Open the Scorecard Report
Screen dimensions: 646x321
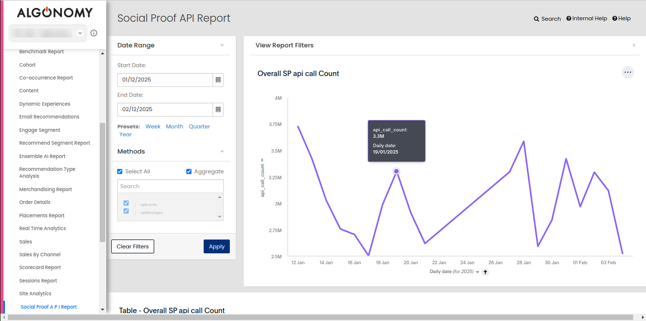click(40, 267)
